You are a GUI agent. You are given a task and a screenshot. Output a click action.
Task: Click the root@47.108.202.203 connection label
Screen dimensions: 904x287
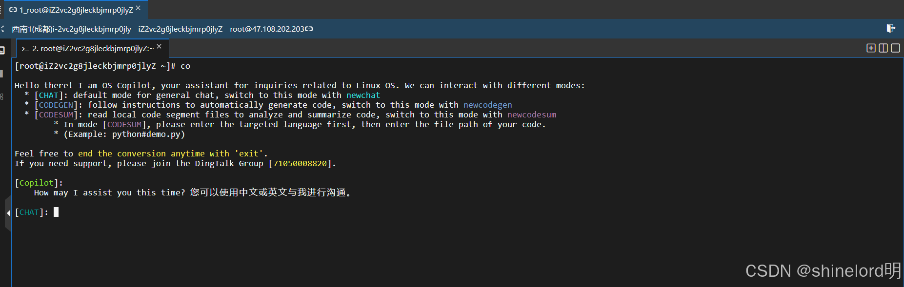click(x=267, y=29)
